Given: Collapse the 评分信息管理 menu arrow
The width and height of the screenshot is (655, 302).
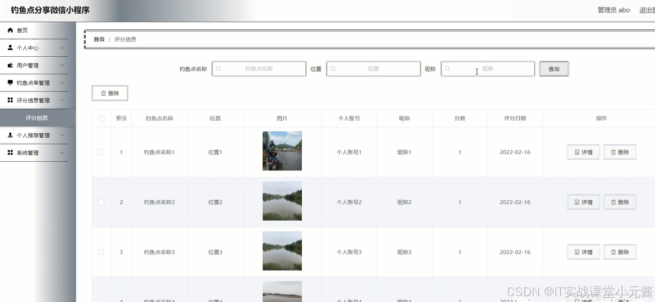Looking at the screenshot, I should 62,101.
